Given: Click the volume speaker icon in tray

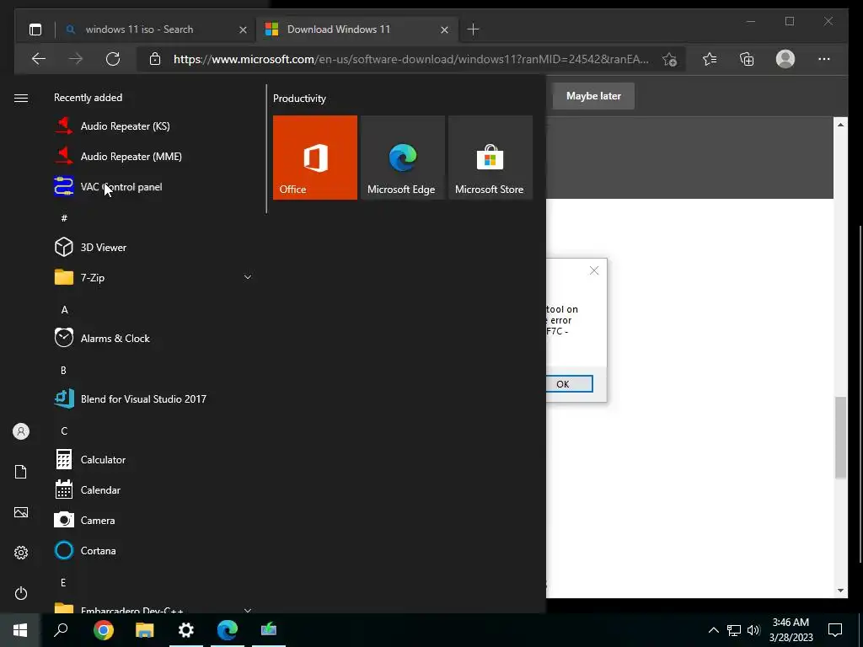Looking at the screenshot, I should [753, 630].
